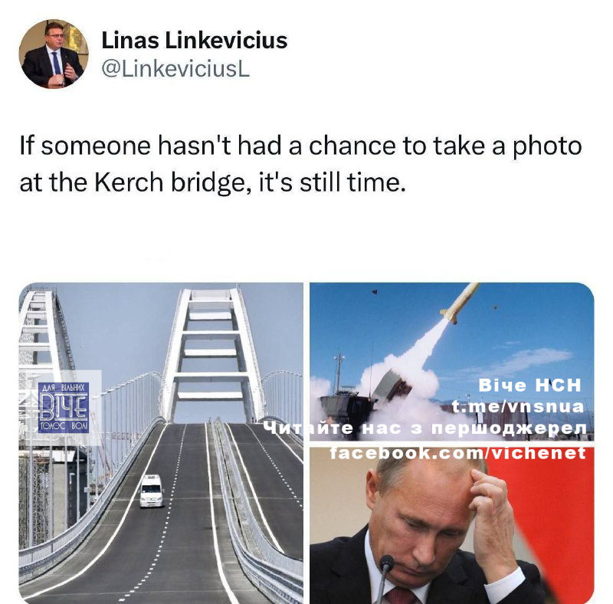Click the tweet text about Kerch bridge
This screenshot has width=613, height=604.
pyautogui.click(x=300, y=164)
